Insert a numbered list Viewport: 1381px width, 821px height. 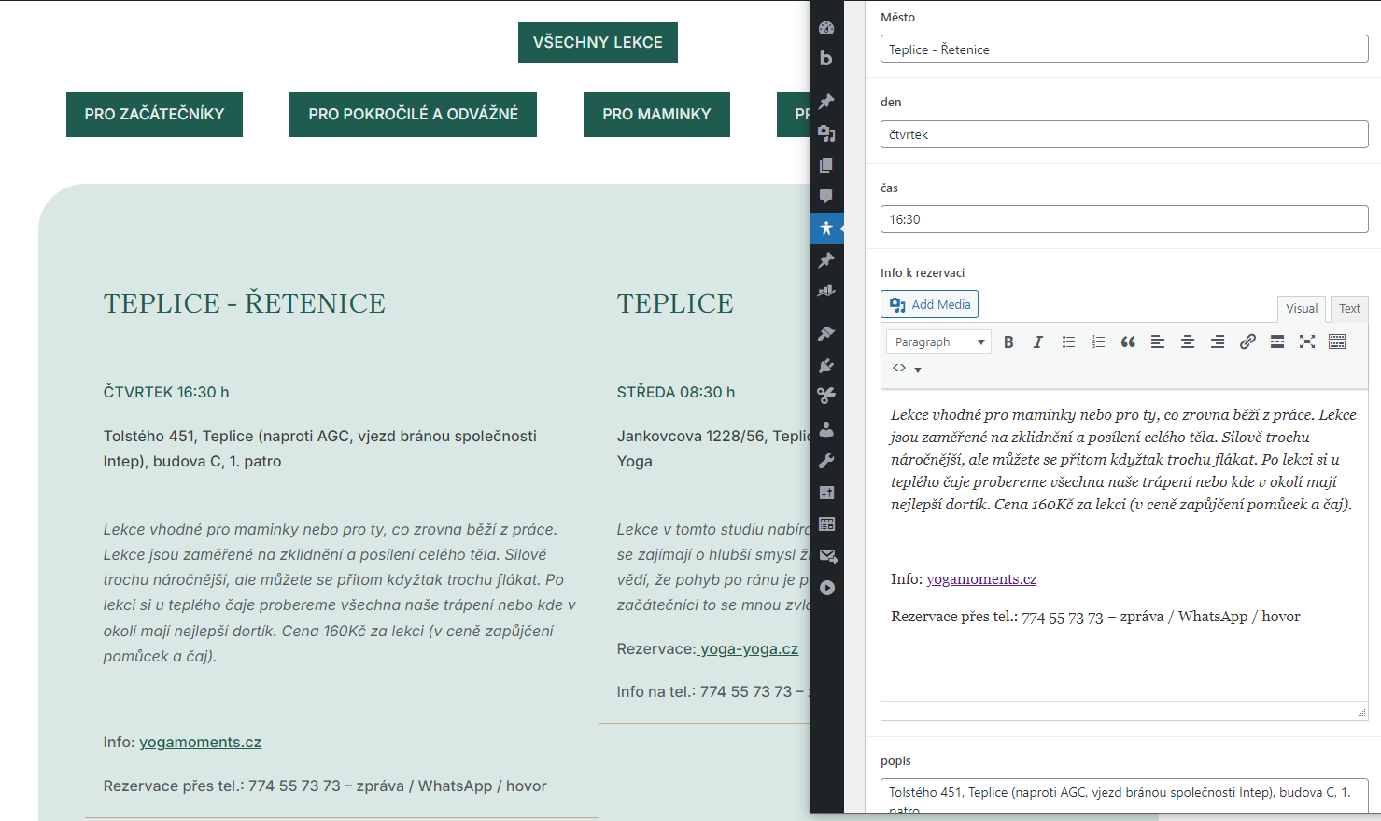pyautogui.click(x=1098, y=342)
